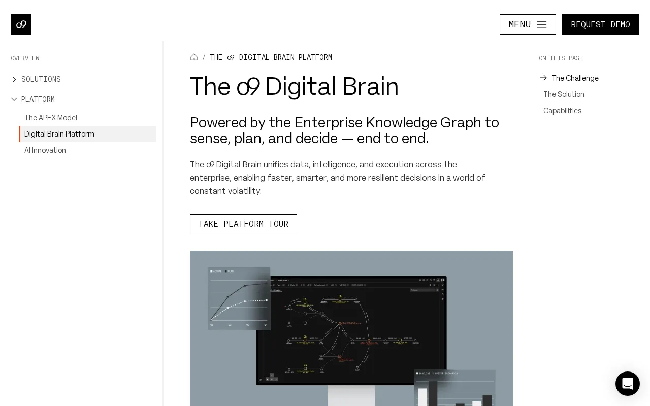This screenshot has height=406, width=650.
Task: Click the platform monitor hero image
Action: (351, 328)
